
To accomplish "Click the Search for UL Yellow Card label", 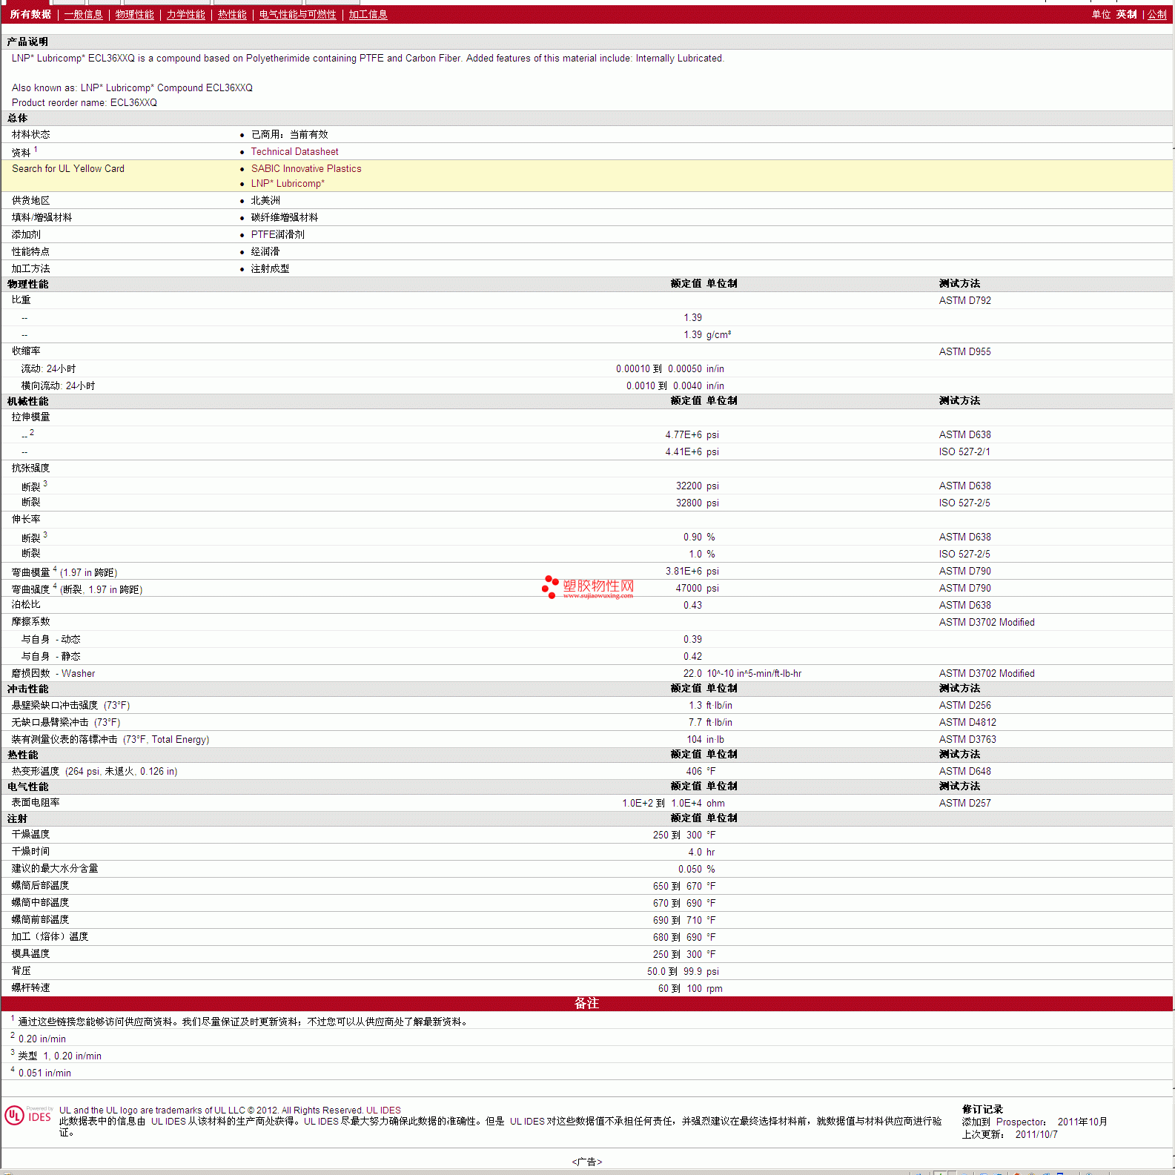I will 68,169.
